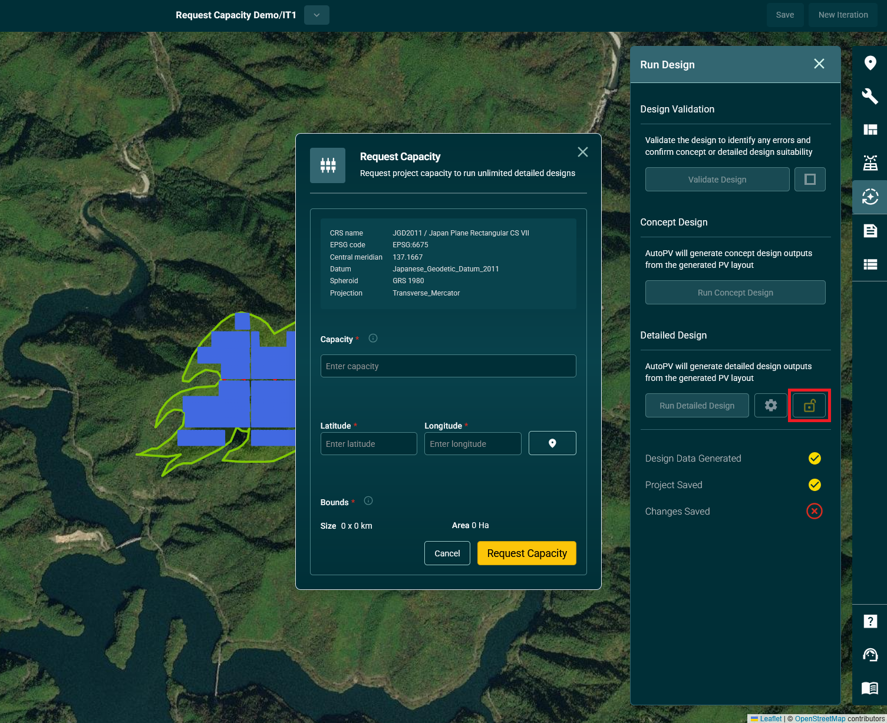Click the help question mark icon
This screenshot has height=723, width=887.
tap(870, 621)
